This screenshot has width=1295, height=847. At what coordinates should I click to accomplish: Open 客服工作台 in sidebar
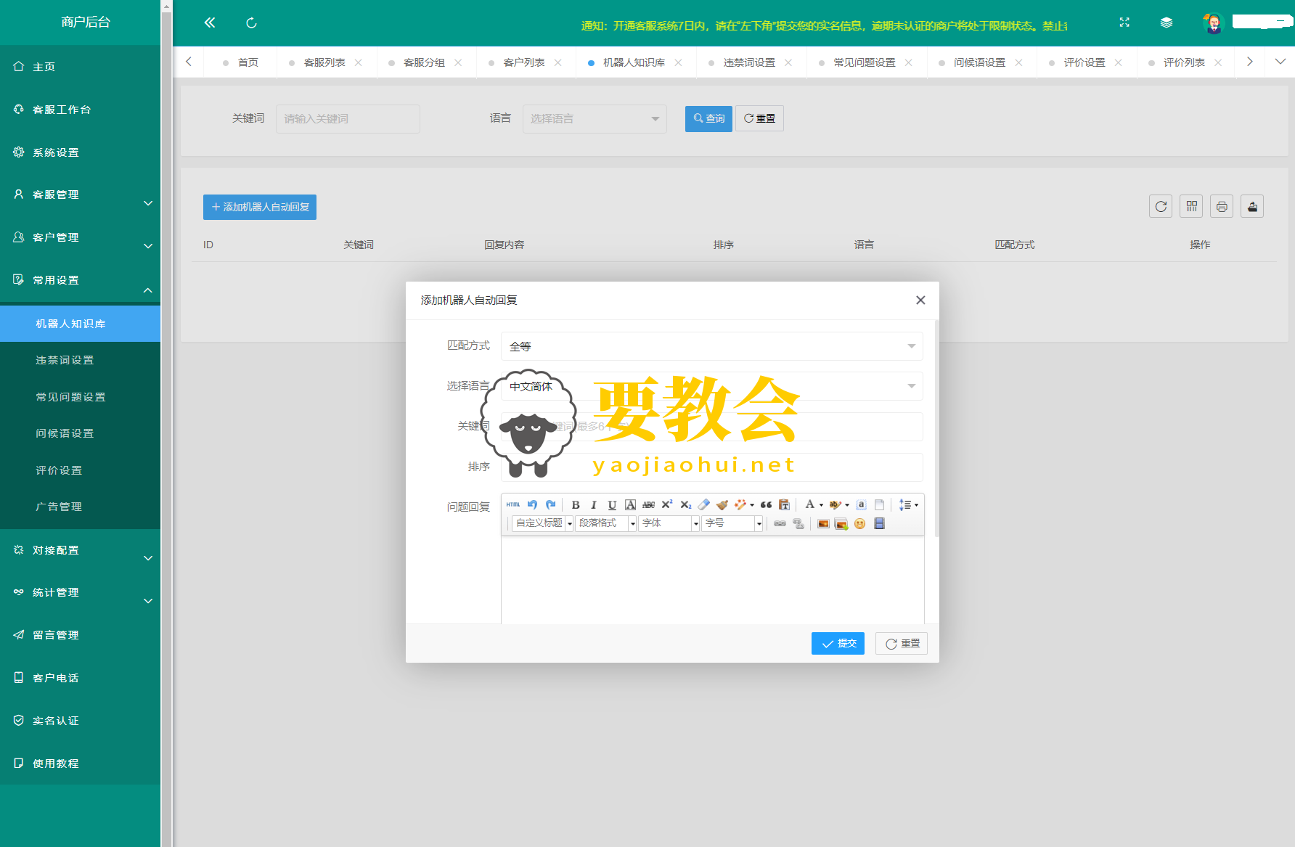80,110
